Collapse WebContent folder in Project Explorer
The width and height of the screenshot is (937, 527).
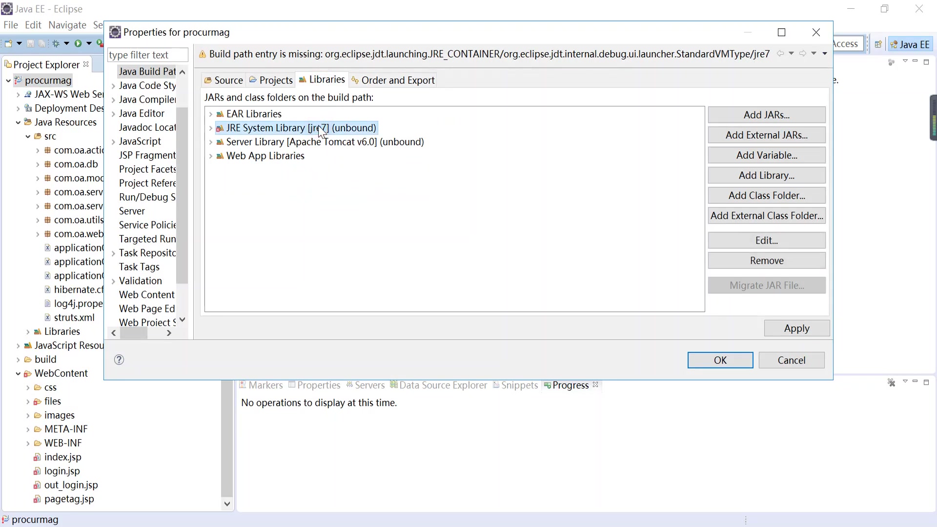(x=18, y=374)
